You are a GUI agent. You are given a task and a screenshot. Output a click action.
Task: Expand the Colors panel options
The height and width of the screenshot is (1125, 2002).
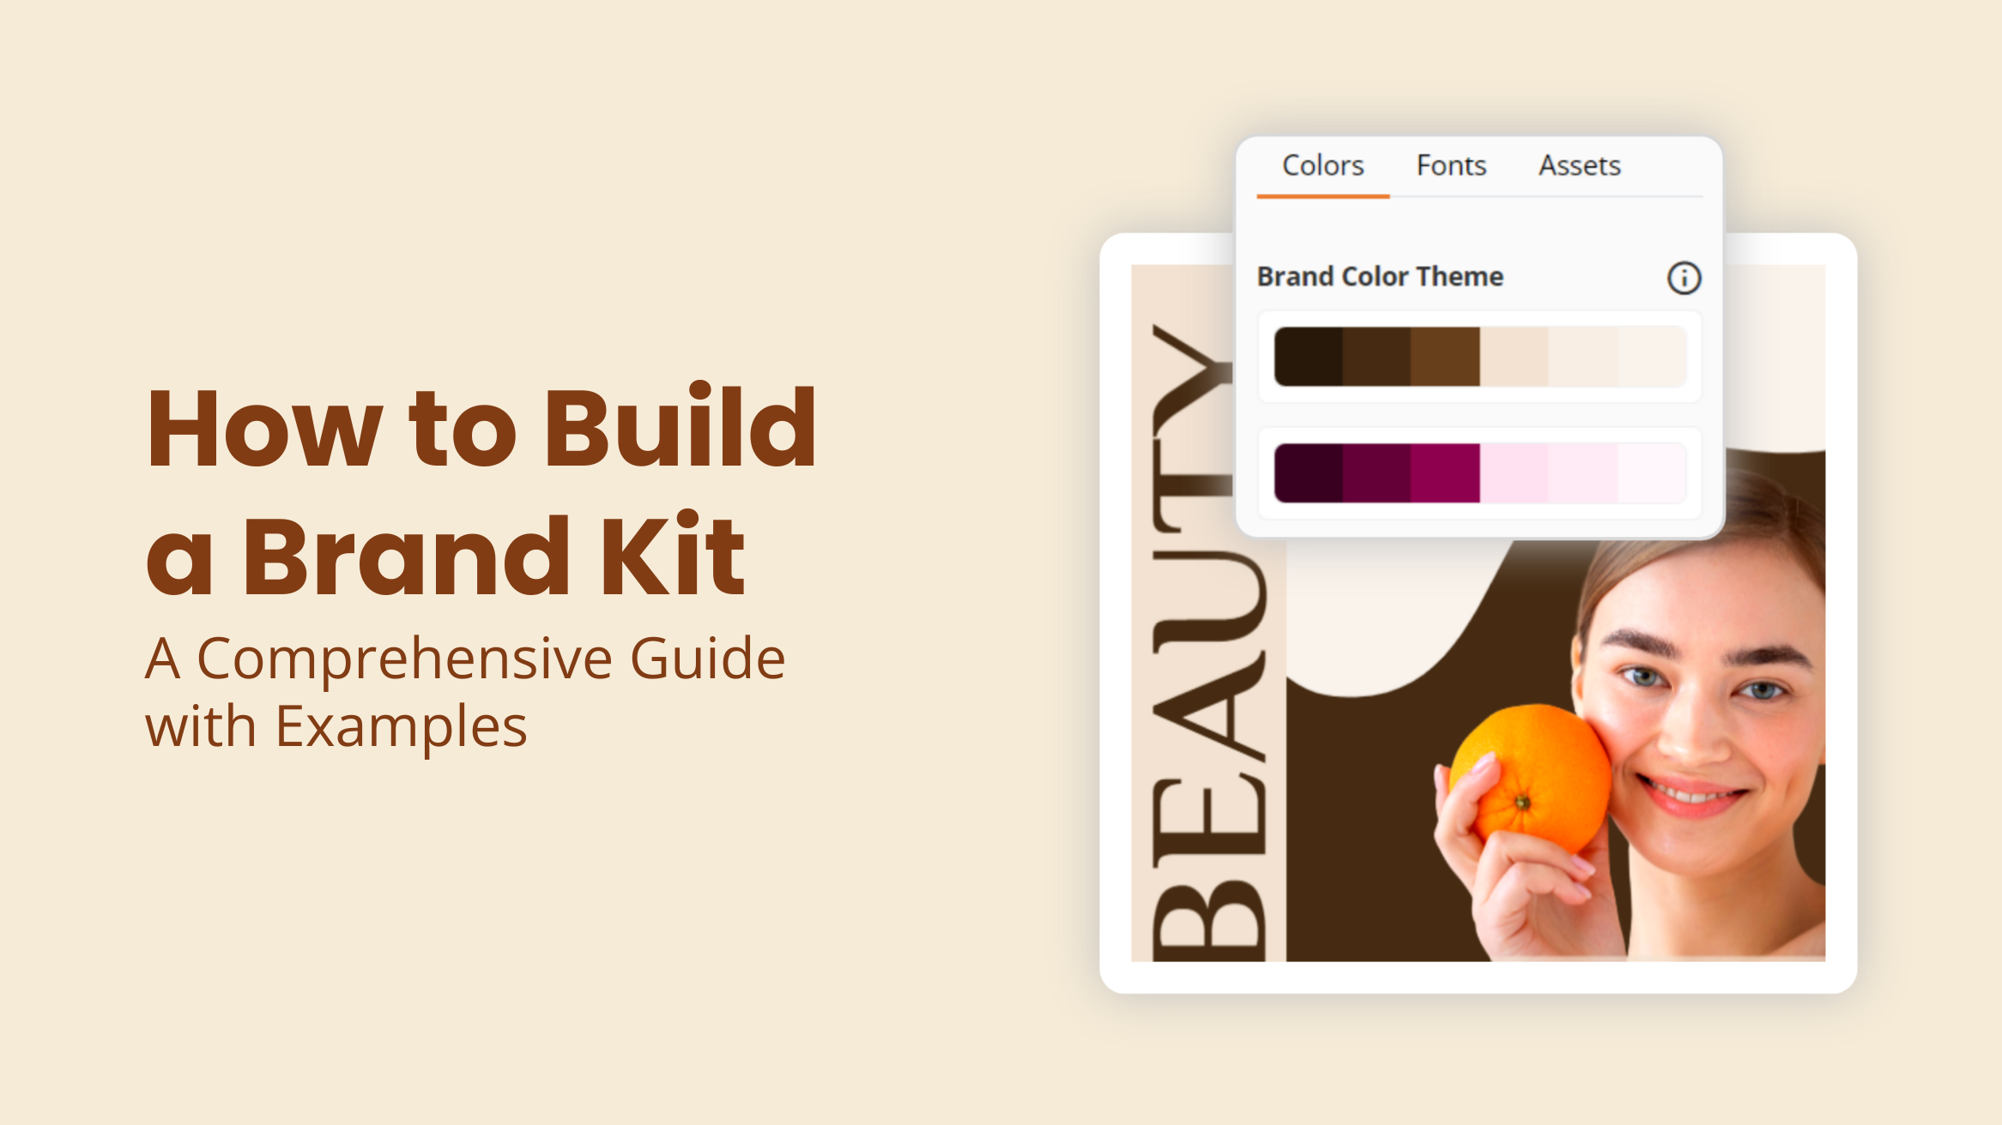[1324, 164]
